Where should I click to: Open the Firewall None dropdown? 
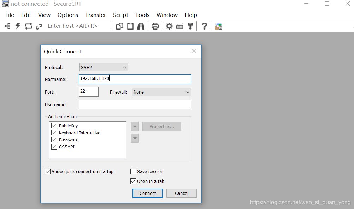point(162,92)
